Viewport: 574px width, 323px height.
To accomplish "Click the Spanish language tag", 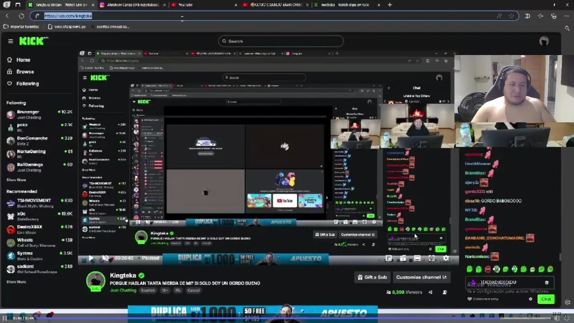I will point(148,290).
